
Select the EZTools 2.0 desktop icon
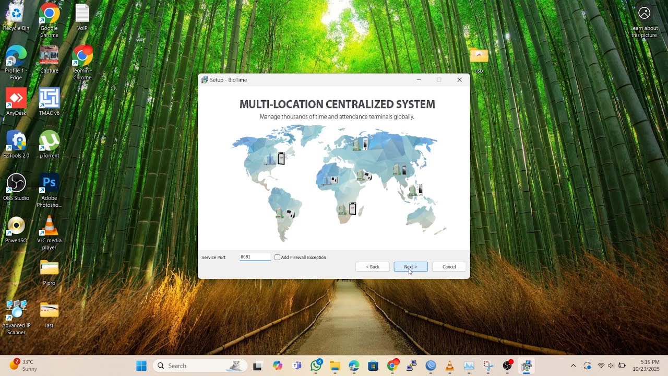16,144
